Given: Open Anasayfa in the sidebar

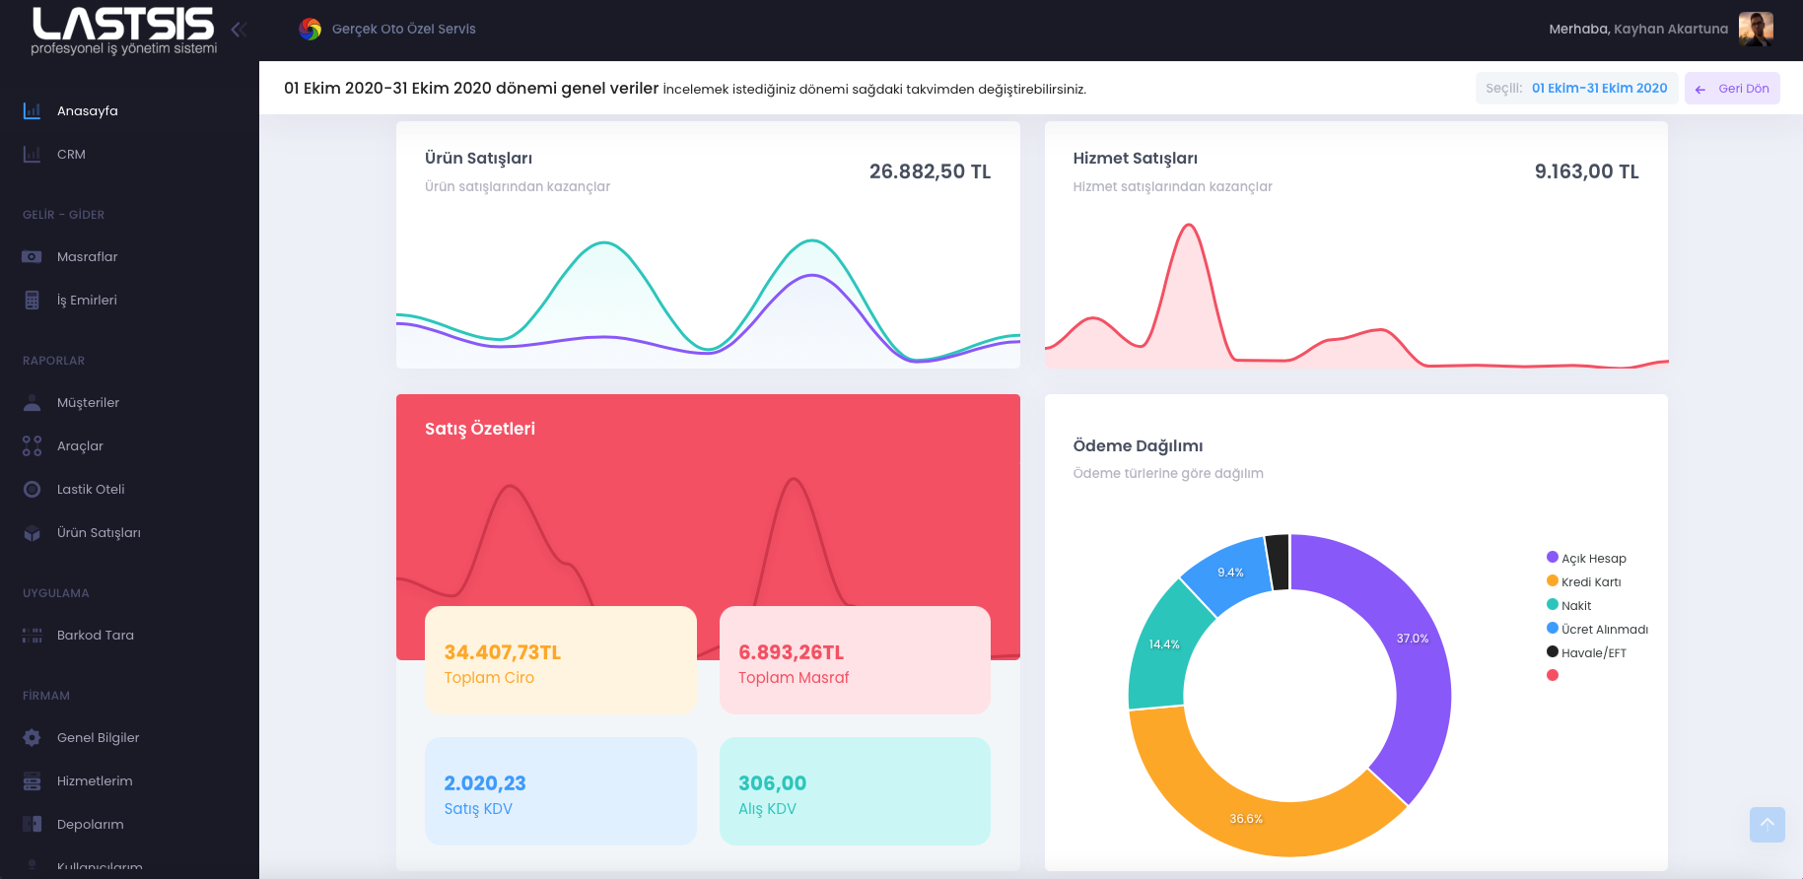Looking at the screenshot, I should pos(88,110).
